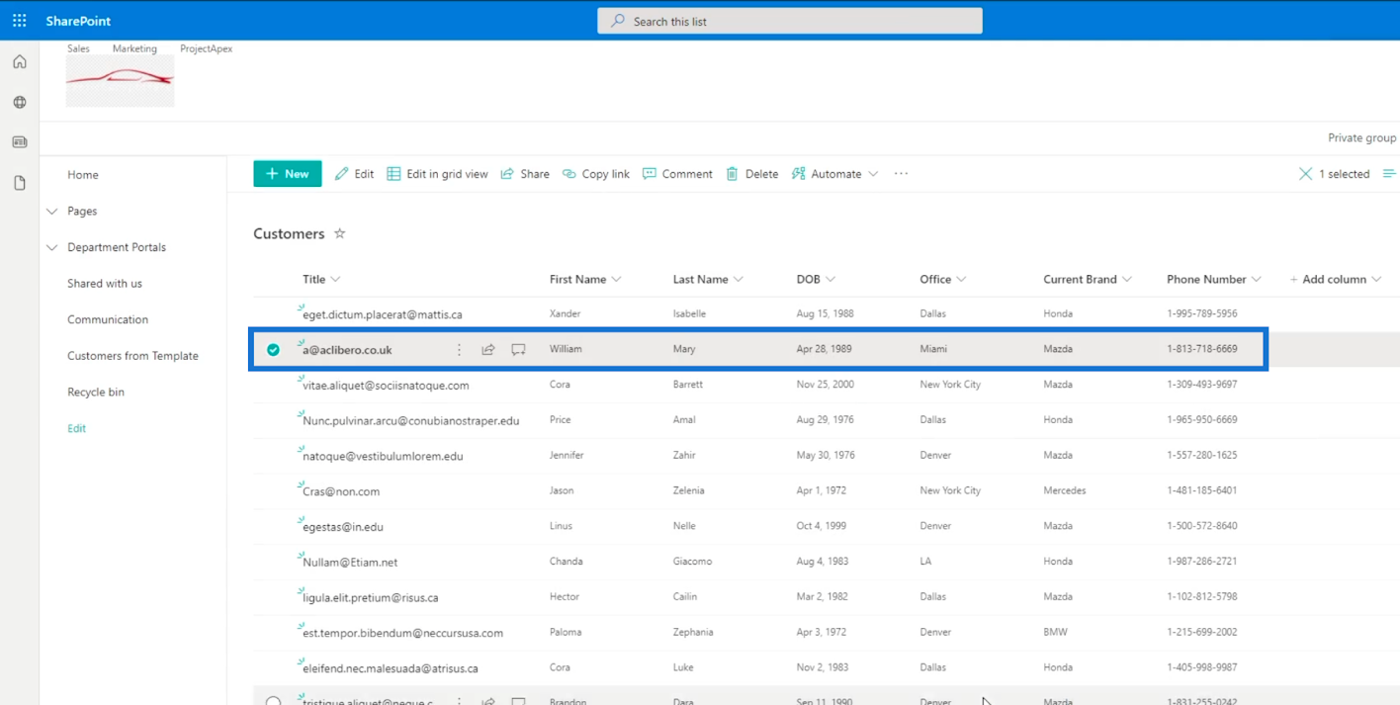The width and height of the screenshot is (1400, 705).
Task: Open item Nunc.pulvinar.arcu@conubianostraper.edu
Action: [411, 421]
